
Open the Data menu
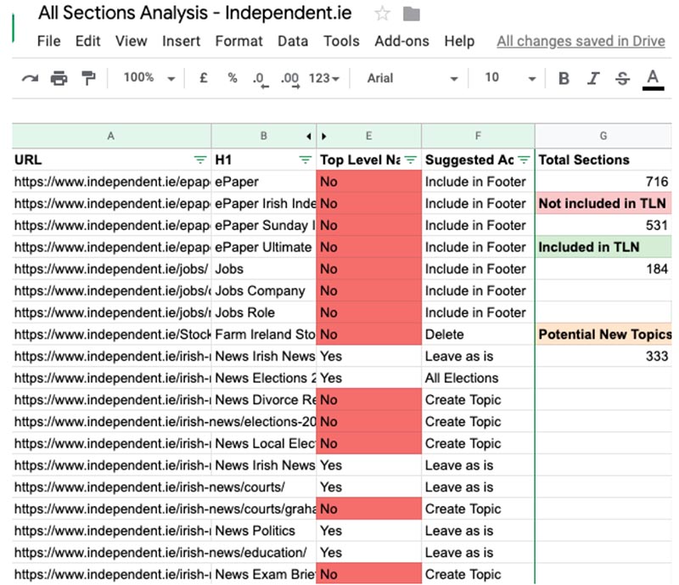pyautogui.click(x=293, y=41)
